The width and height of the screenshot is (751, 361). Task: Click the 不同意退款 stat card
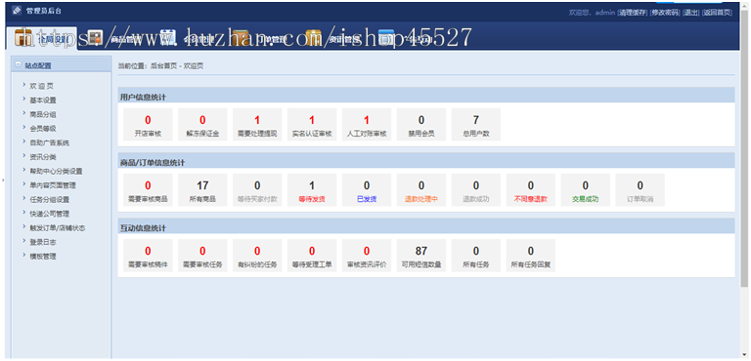pyautogui.click(x=531, y=190)
